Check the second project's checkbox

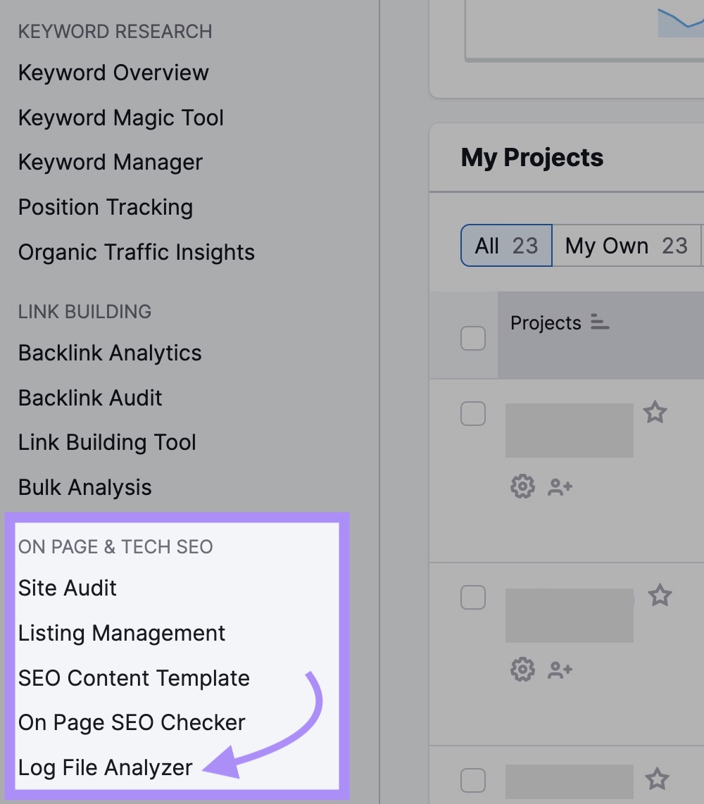point(473,598)
